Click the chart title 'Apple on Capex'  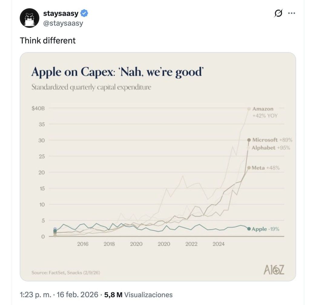coord(117,72)
